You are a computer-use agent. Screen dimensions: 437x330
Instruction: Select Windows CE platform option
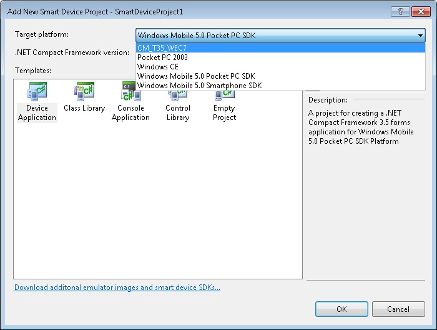click(x=280, y=67)
